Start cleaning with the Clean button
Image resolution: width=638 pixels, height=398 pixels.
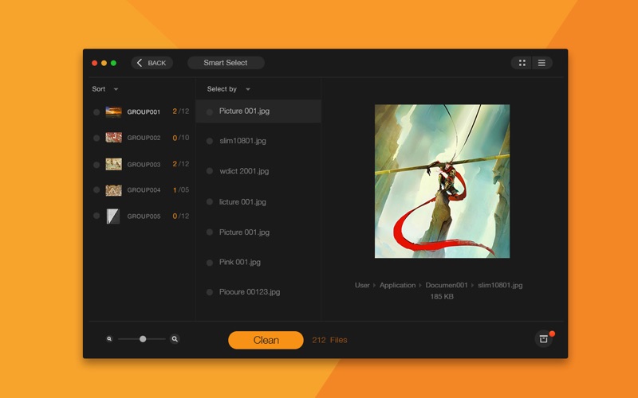tap(266, 340)
